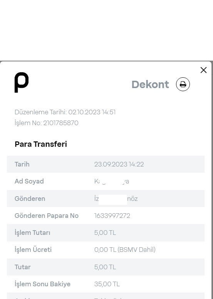Select the Düzenleme Tarihi line
This screenshot has height=299, width=213.
tap(65, 112)
